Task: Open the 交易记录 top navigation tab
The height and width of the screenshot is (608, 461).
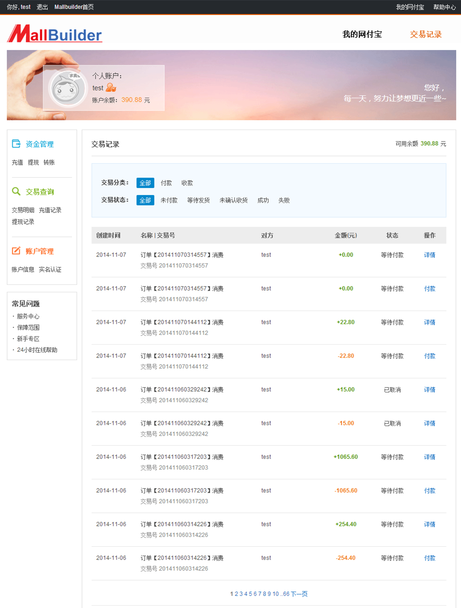Action: [x=426, y=34]
